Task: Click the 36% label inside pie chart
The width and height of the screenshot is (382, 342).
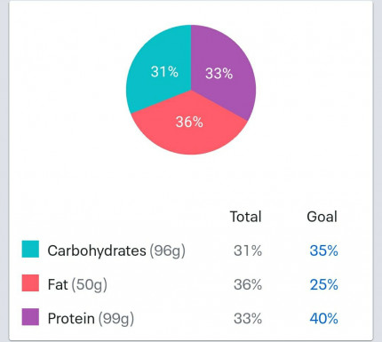Action: tap(189, 122)
